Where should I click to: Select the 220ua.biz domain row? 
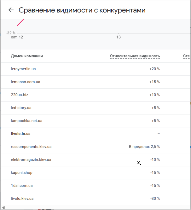tap(96, 95)
